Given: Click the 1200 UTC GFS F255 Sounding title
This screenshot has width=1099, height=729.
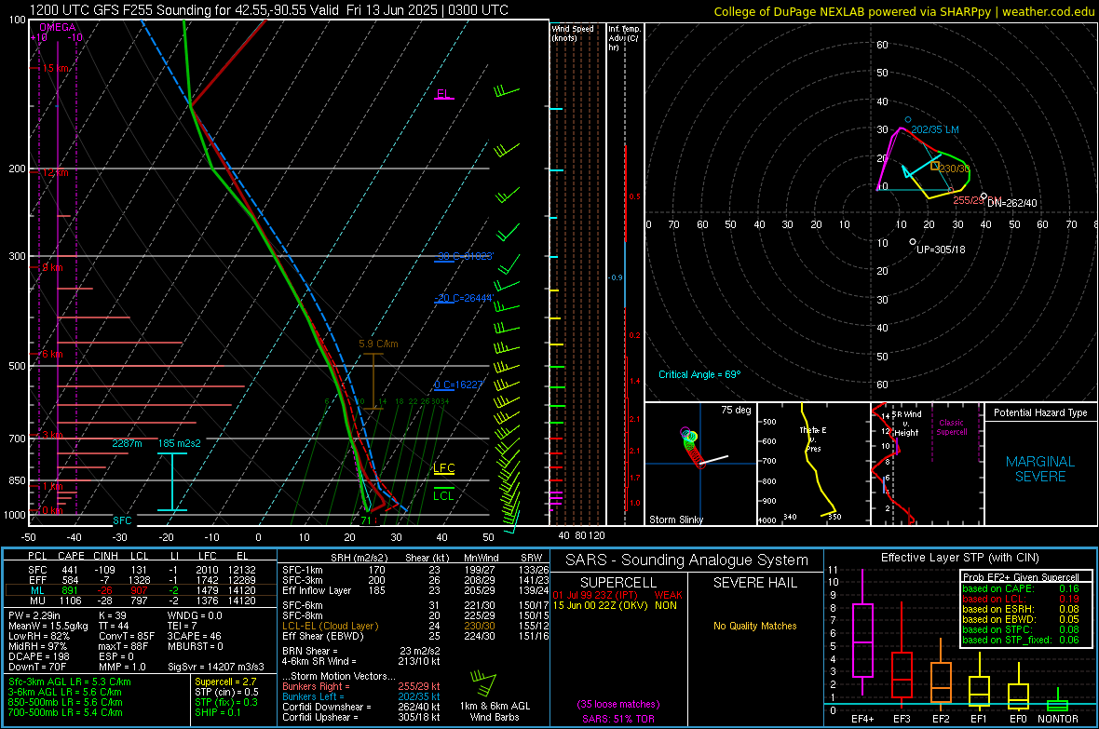Looking at the screenshot, I should coord(268,10).
